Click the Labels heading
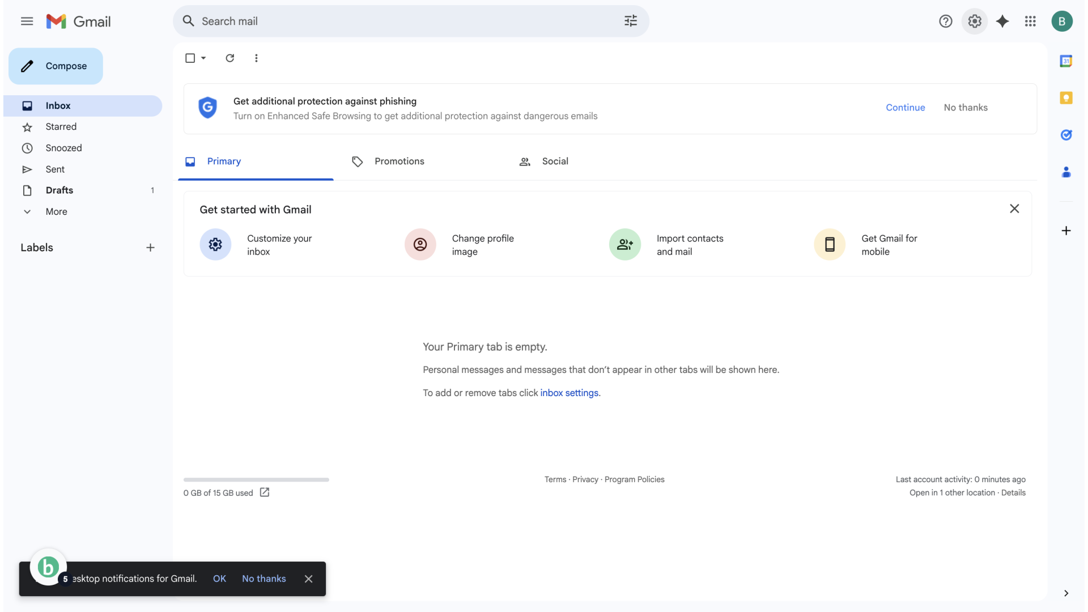1088x612 pixels. pos(37,248)
